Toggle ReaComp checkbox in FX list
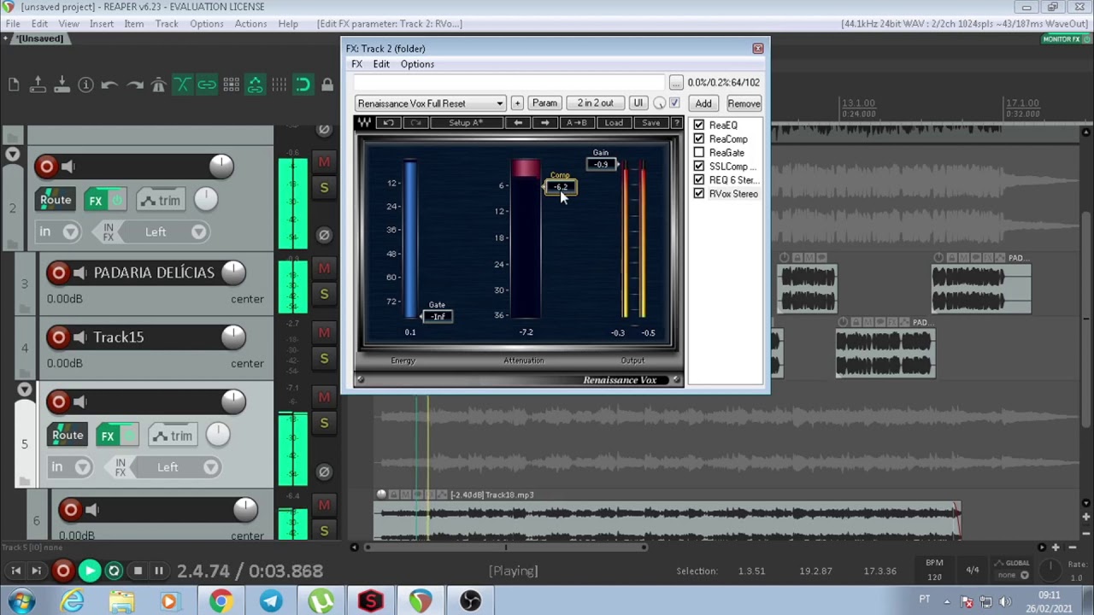The height and width of the screenshot is (615, 1094). click(699, 139)
